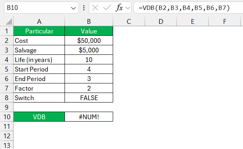Select row 7 header
Viewport: 243px width, 149px height.
coord(6,88)
